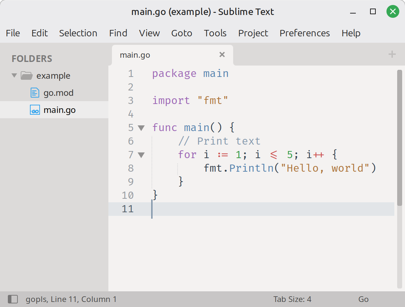
Task: Open the Go syntax selector in status bar
Action: (363, 299)
